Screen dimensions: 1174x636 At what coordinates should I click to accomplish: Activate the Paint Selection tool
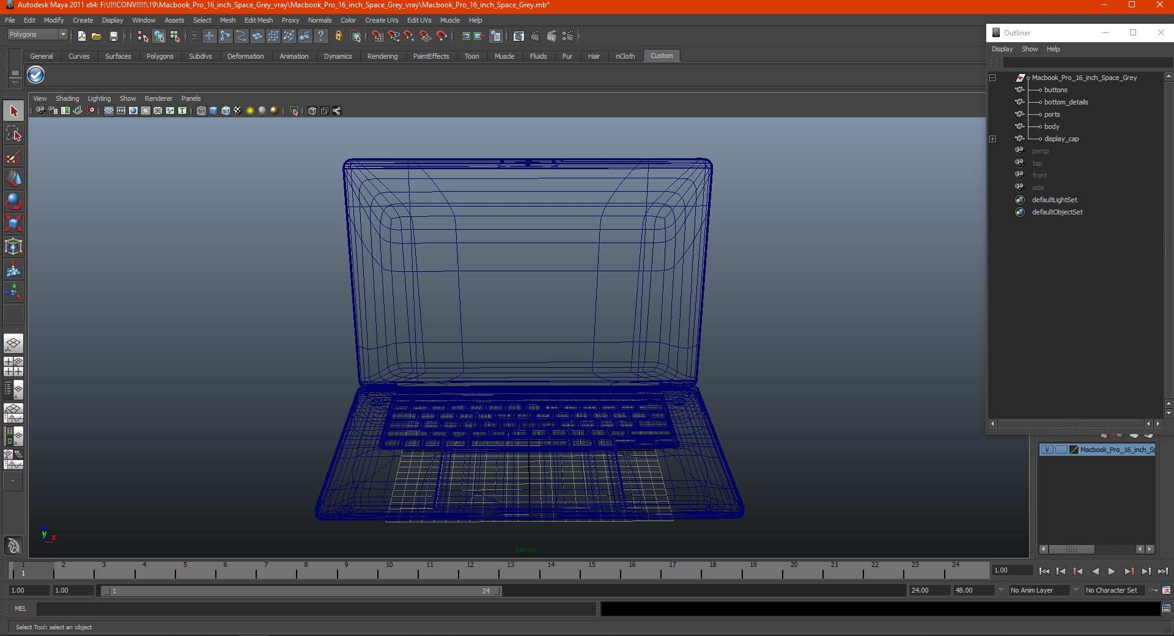tap(13, 157)
